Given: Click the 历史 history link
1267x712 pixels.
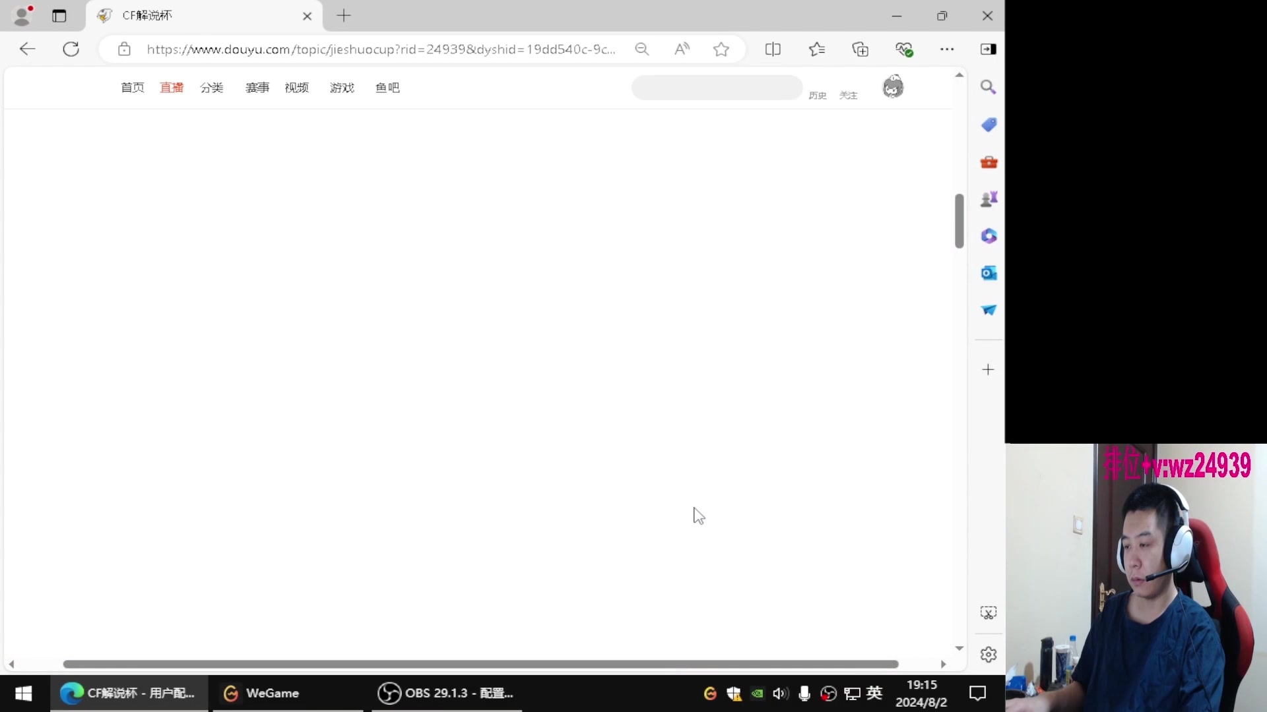Looking at the screenshot, I should click(x=818, y=96).
